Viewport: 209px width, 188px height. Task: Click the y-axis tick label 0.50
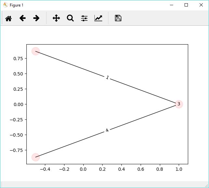pos(18,74)
